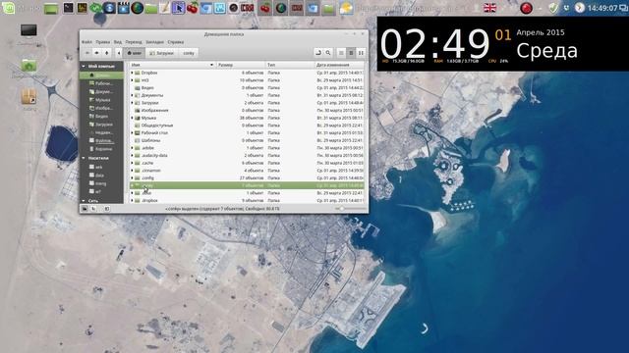Collapse the Мой компьютер sidebar section
Screen dimensions: 629x353
tap(84, 66)
